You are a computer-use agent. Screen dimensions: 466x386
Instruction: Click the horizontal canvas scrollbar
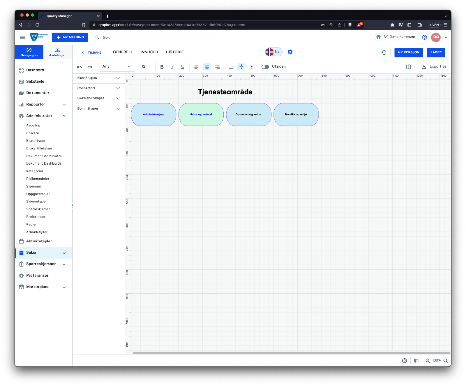[x=291, y=352]
